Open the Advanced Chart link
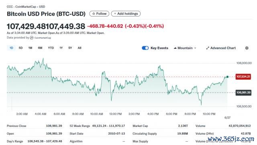 (x=221, y=48)
